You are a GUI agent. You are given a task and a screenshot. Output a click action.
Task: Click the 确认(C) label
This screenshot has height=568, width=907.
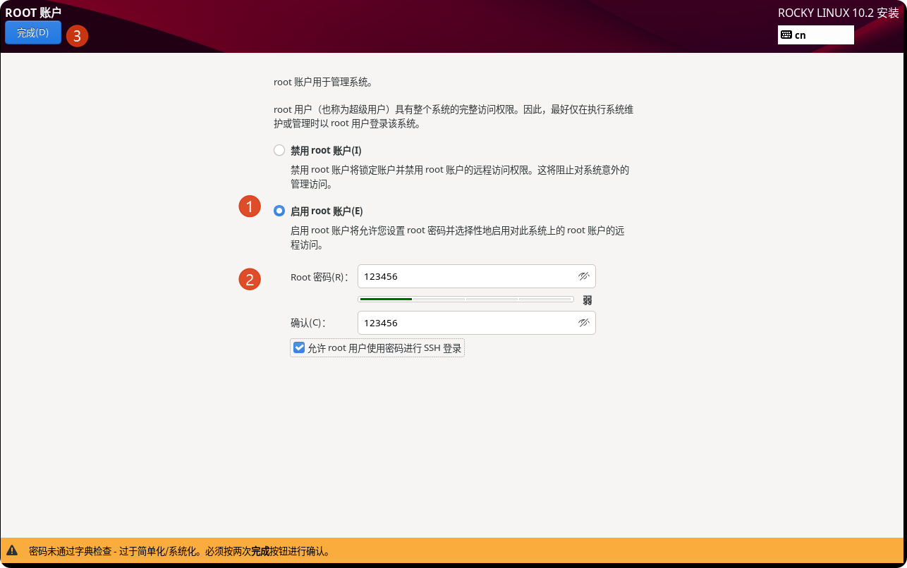(308, 323)
